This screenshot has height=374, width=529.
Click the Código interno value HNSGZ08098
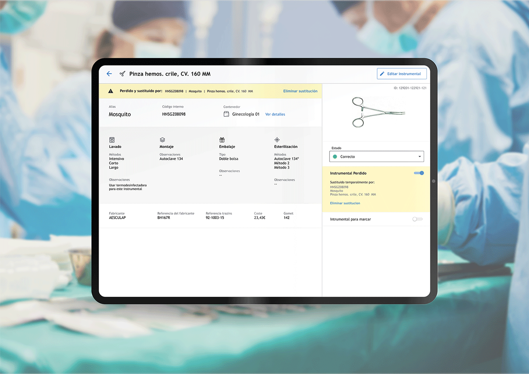coord(174,114)
